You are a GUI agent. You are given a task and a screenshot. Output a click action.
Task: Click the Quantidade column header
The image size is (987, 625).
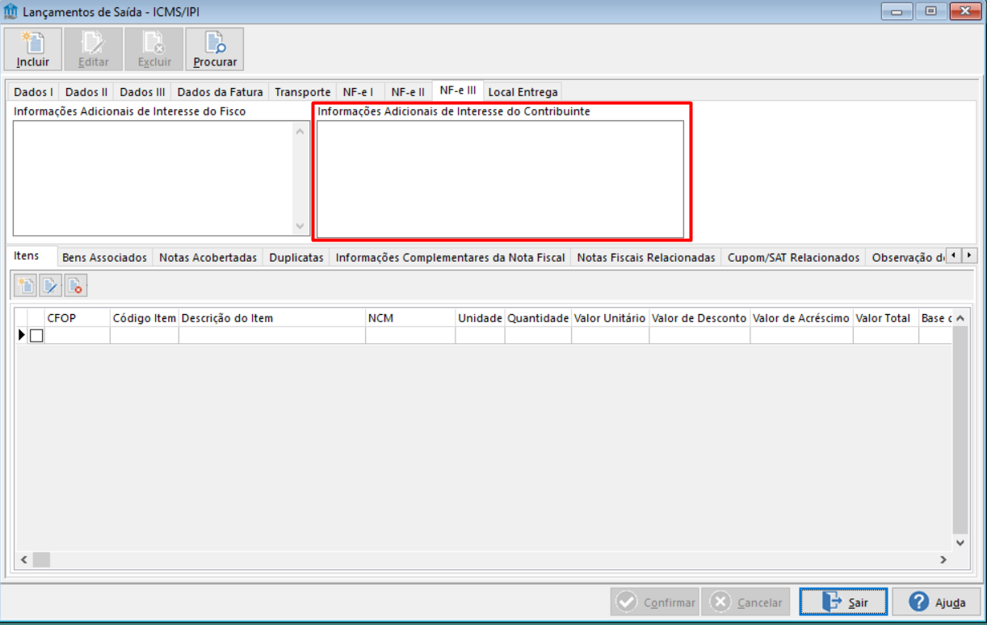pyautogui.click(x=538, y=318)
